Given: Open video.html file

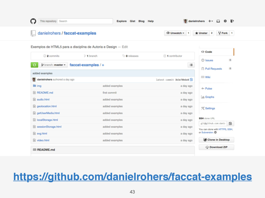Looking at the screenshot, I should [43, 140].
